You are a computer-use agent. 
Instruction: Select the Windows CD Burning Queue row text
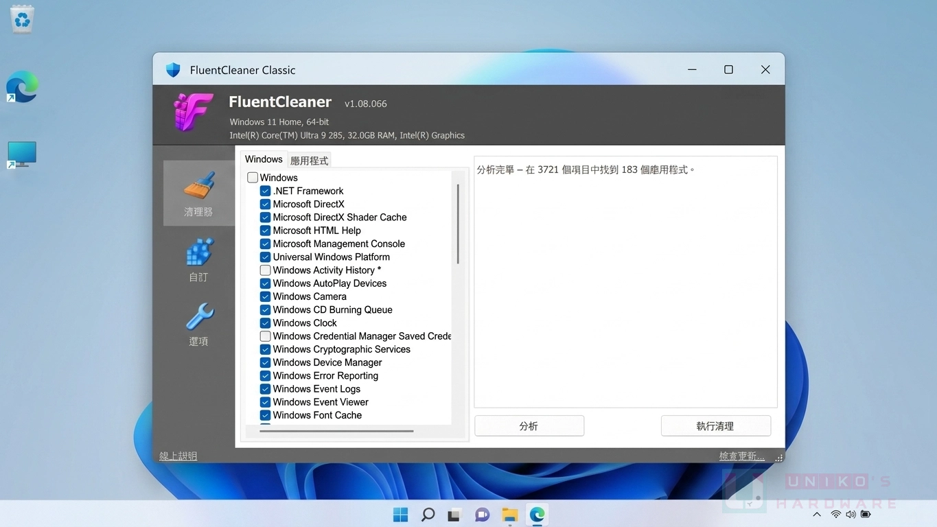coord(333,309)
